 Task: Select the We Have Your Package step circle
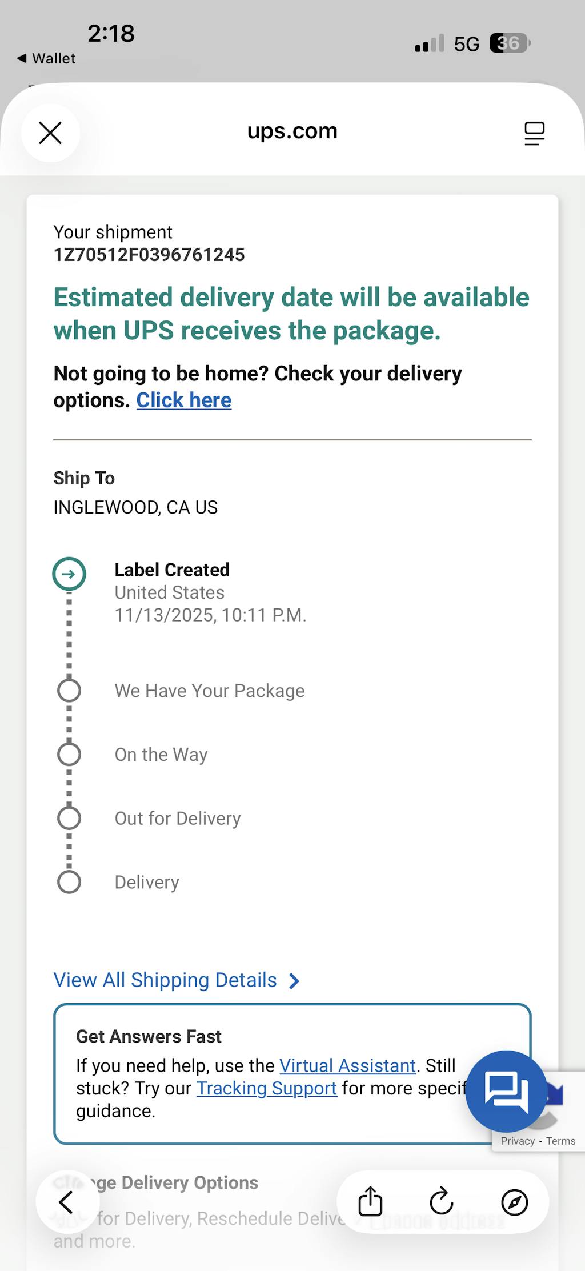point(69,691)
